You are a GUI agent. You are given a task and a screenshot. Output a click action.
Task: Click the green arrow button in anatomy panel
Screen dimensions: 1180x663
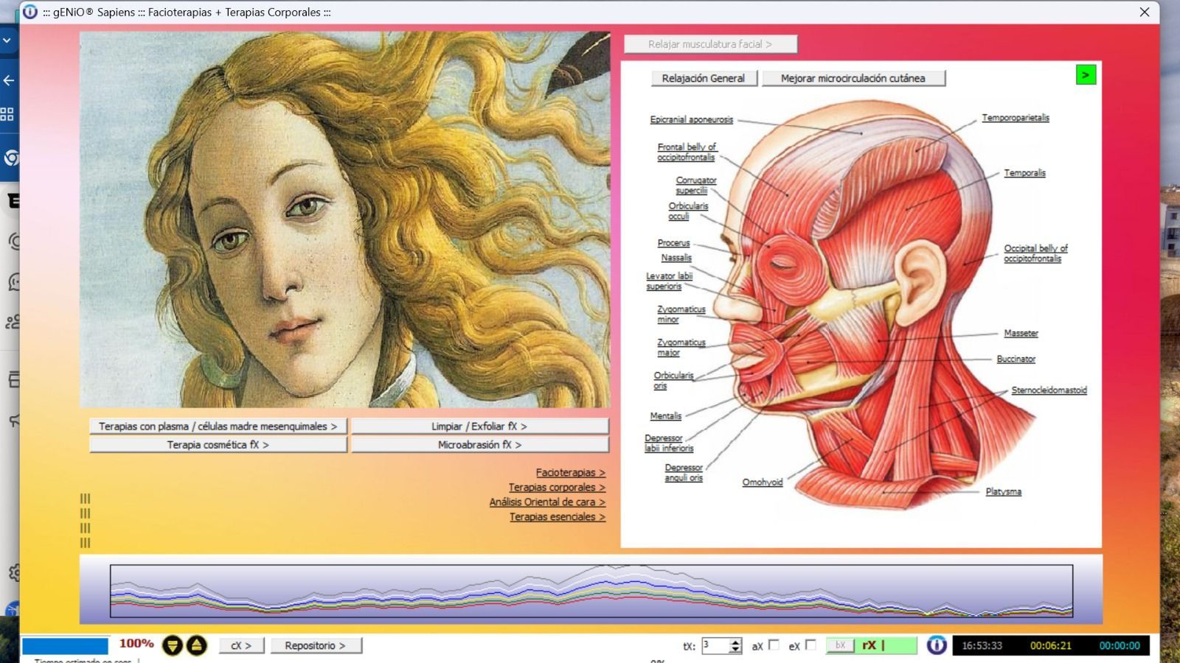[x=1086, y=75]
